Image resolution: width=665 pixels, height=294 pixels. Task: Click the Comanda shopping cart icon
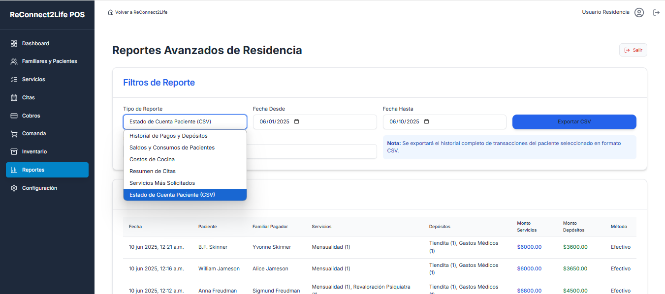point(14,134)
